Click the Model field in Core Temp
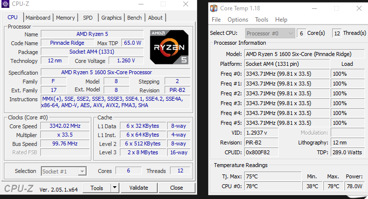The width and height of the screenshot is (368, 199). tap(304, 54)
